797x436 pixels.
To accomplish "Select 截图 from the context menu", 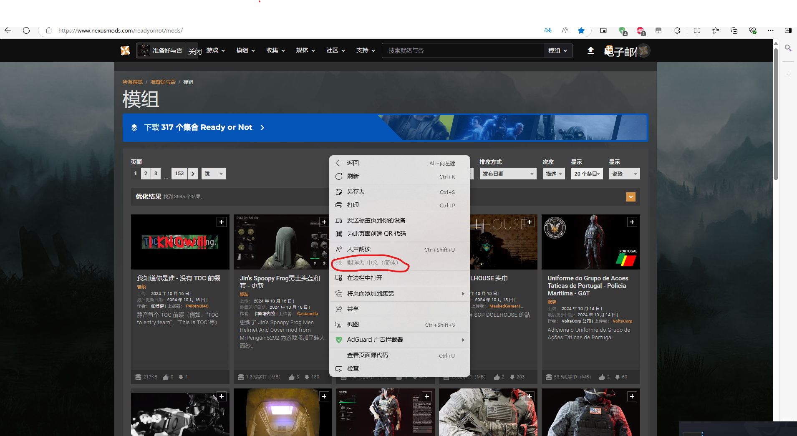I will (x=400, y=325).
